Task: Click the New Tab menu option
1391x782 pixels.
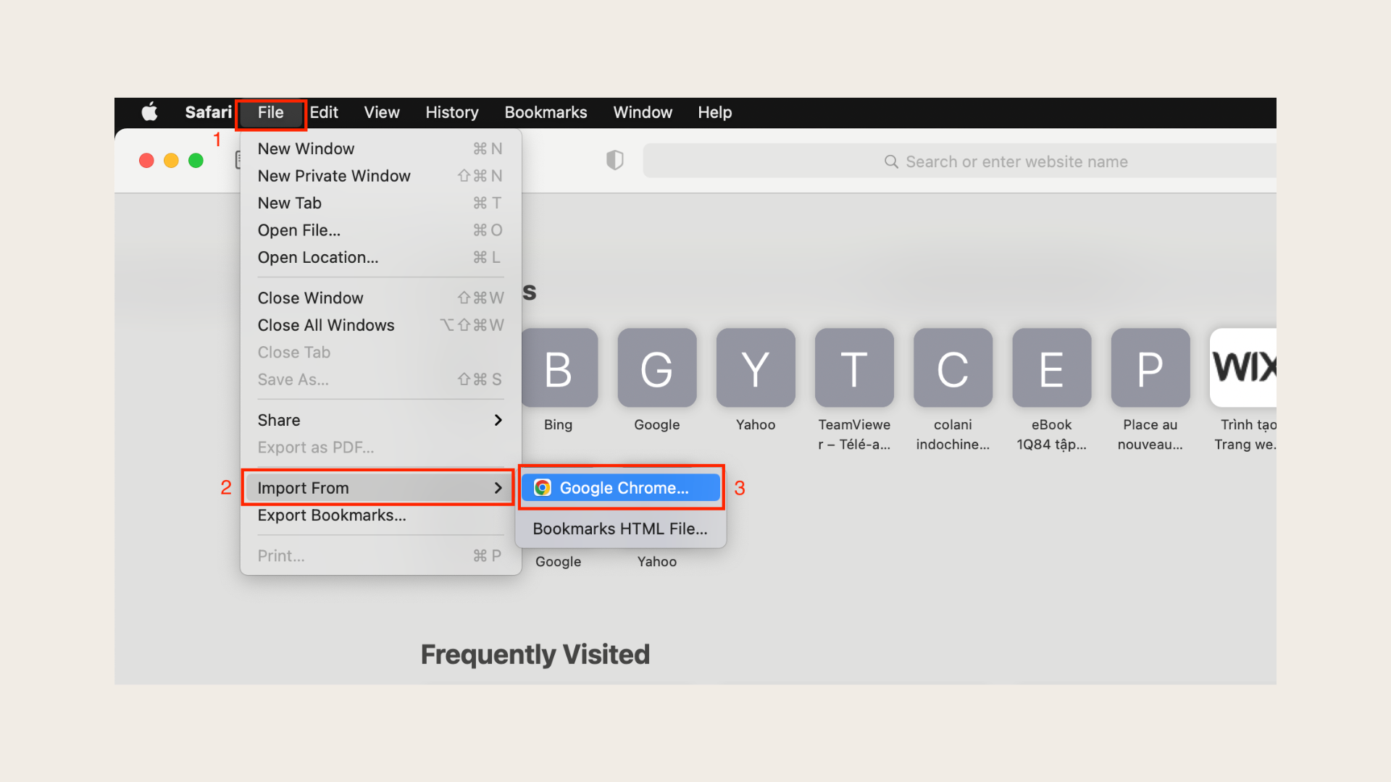Action: (x=290, y=203)
